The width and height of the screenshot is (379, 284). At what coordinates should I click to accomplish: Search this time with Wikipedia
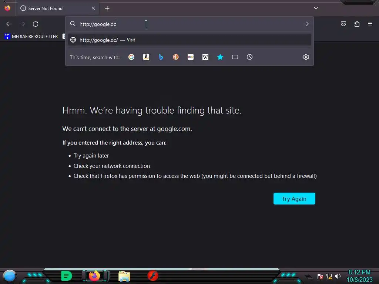point(205,57)
